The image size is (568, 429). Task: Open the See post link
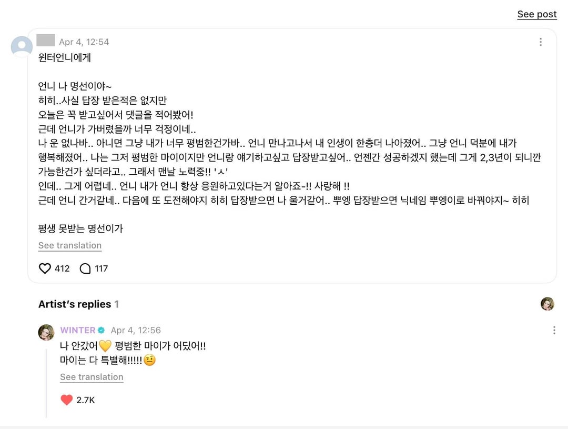(536, 15)
